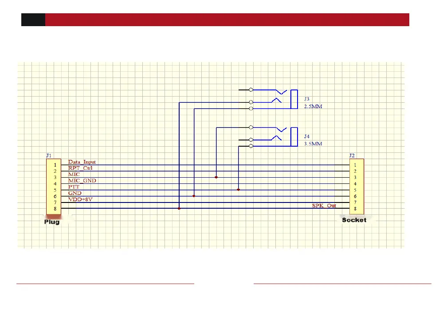Click the J3 jack designator
This screenshot has width=447, height=319.
[x=307, y=99]
